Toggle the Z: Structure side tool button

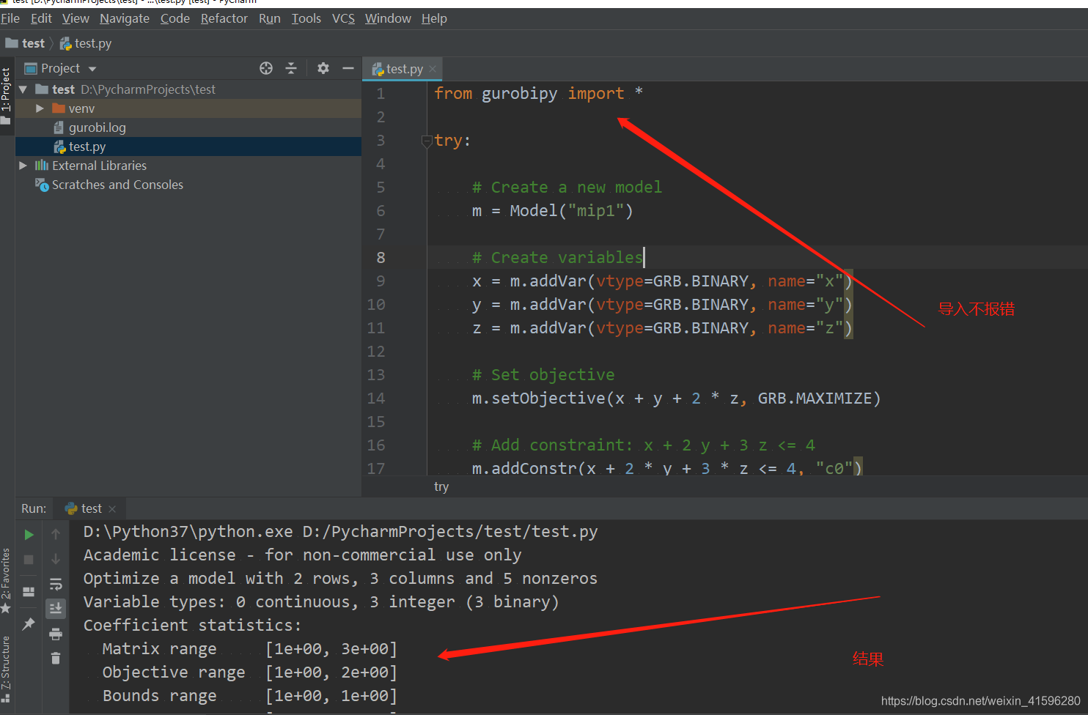coord(7,668)
